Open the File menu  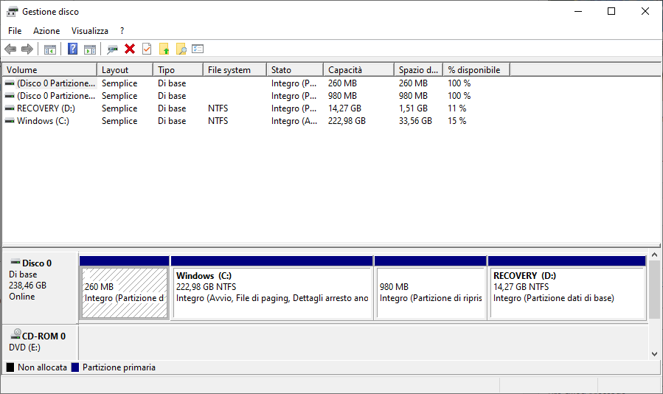click(x=15, y=31)
